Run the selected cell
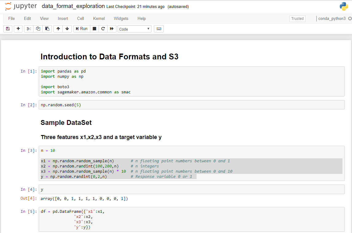This screenshot has height=233, width=352. pos(82,29)
